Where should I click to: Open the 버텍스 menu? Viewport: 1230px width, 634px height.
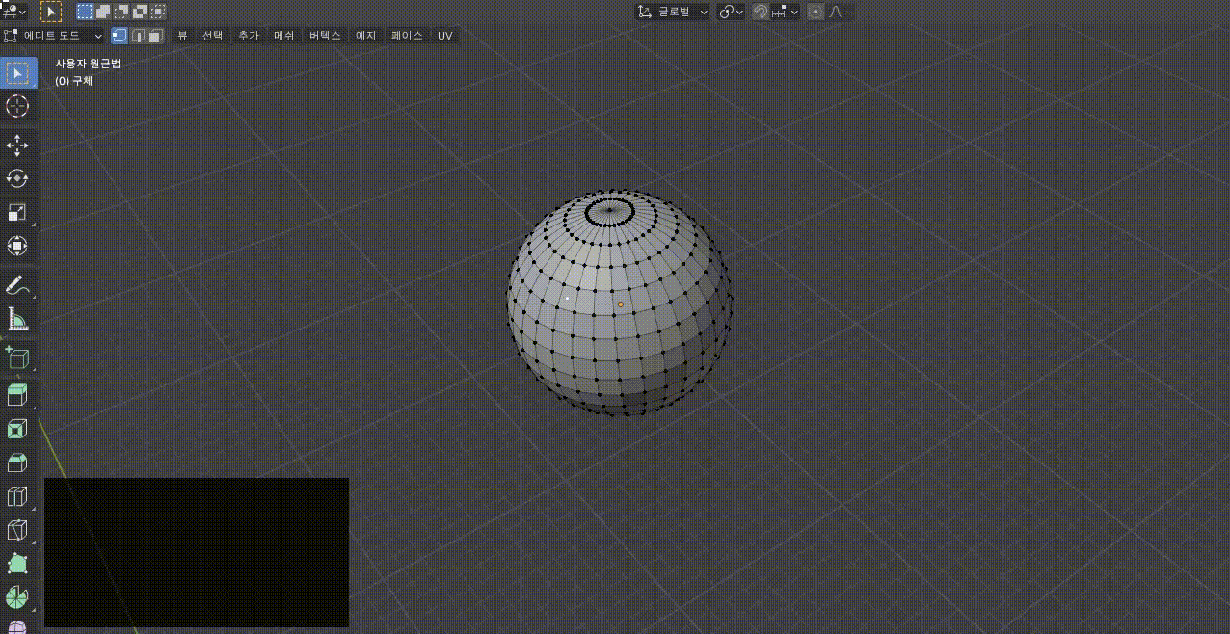(325, 36)
